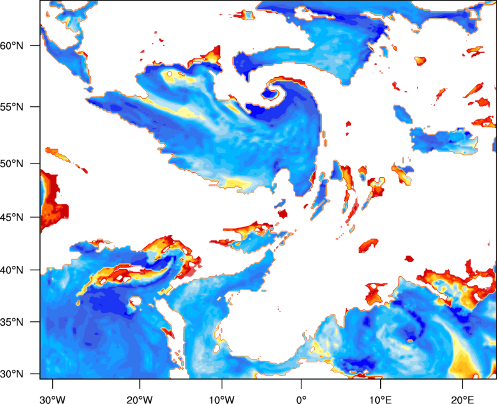Click the 40°N latitude label
The image size is (497, 404).
[12, 270]
